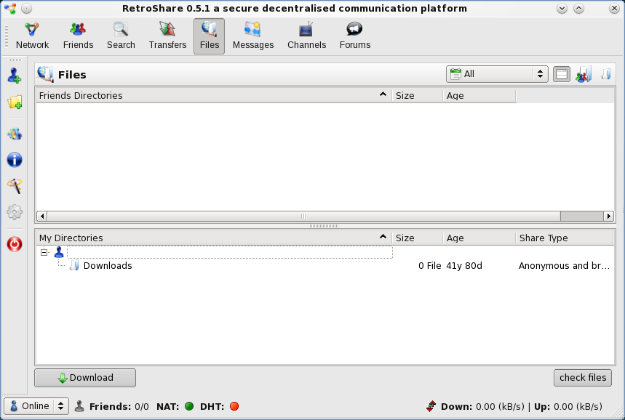Click the RetroShare window menu icon in title bar
This screenshot has width=625, height=420.
coord(10,9)
